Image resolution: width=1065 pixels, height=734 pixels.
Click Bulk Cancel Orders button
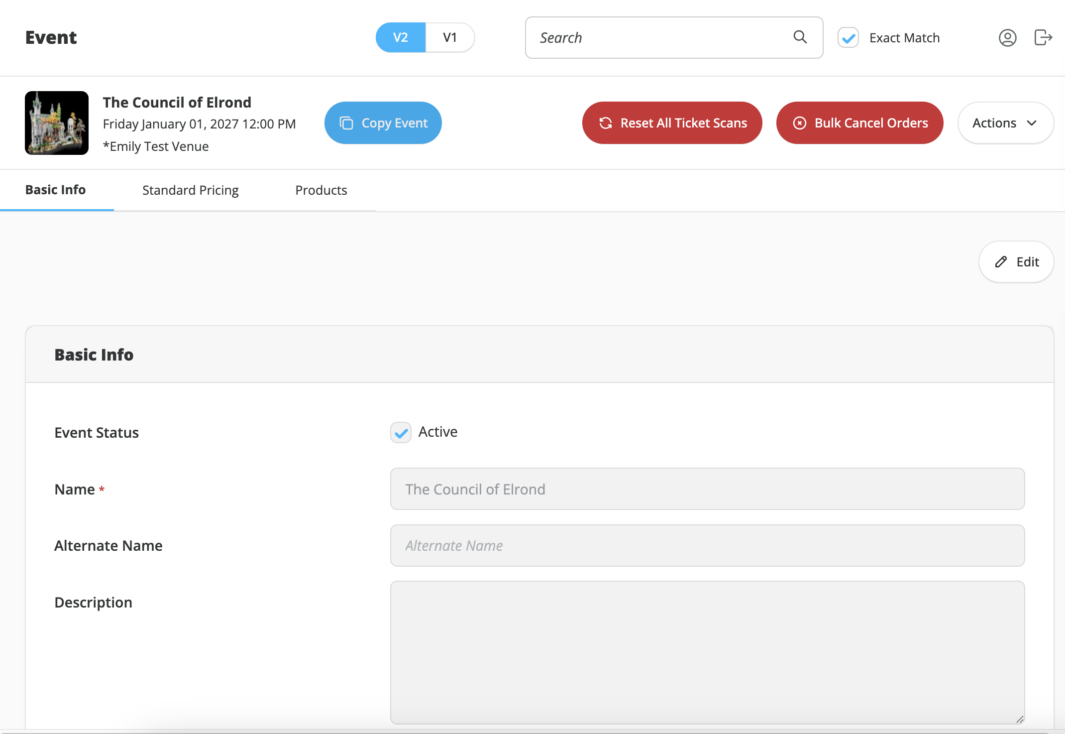point(860,123)
